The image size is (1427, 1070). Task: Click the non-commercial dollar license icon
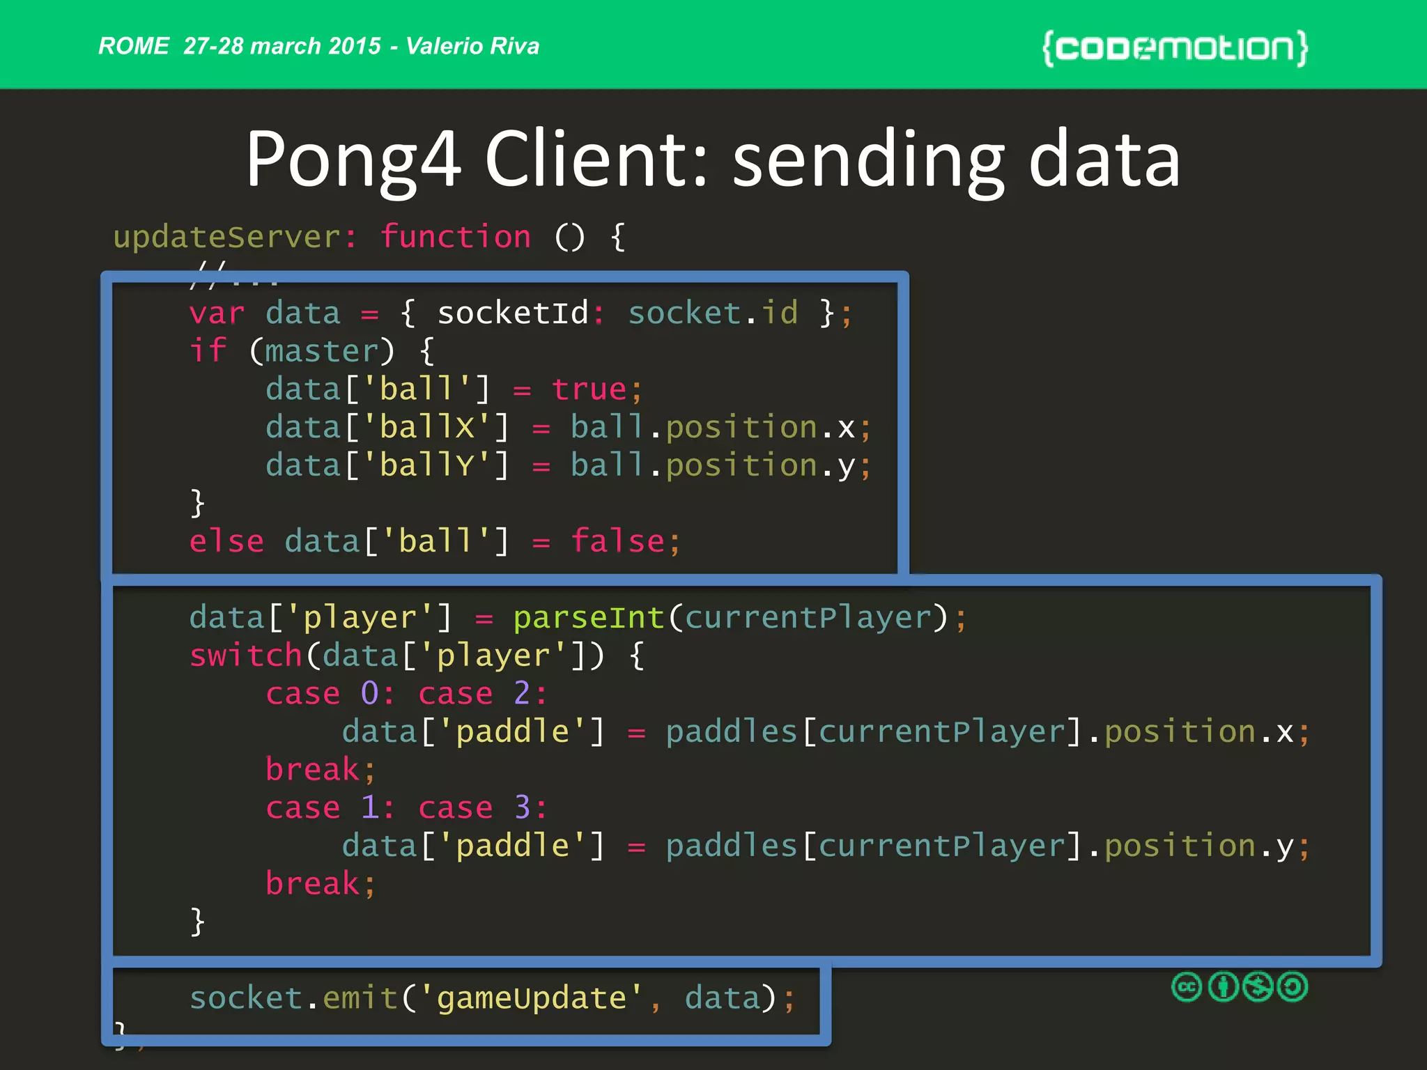[1258, 986]
